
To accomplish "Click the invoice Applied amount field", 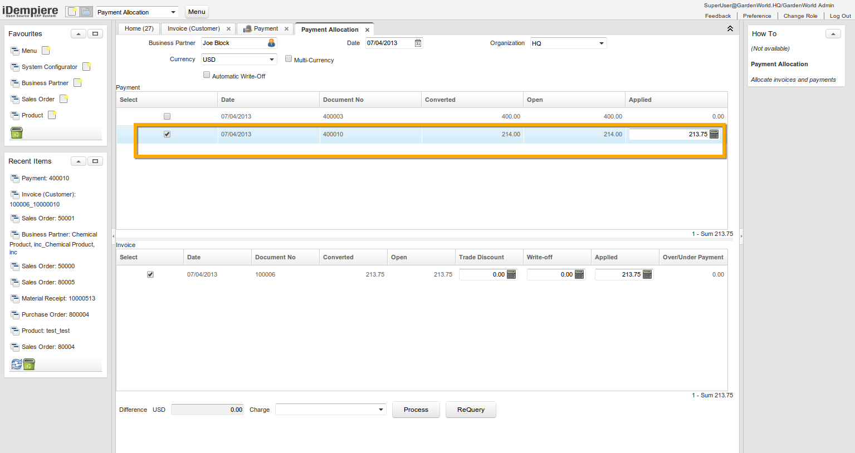I will click(x=618, y=274).
